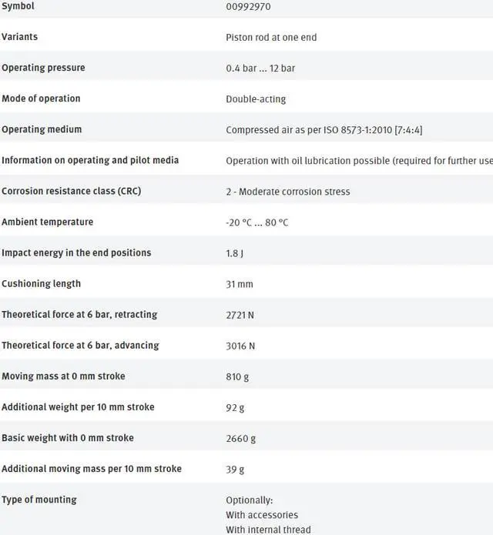The width and height of the screenshot is (493, 535).
Task: Click the '2 - Moderate corrosion stress' value
Action: (x=288, y=192)
